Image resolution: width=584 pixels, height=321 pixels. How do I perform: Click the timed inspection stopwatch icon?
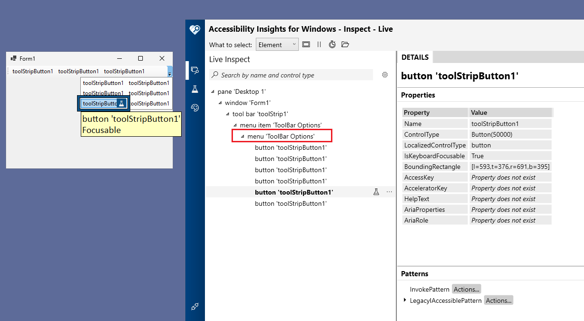coord(332,44)
